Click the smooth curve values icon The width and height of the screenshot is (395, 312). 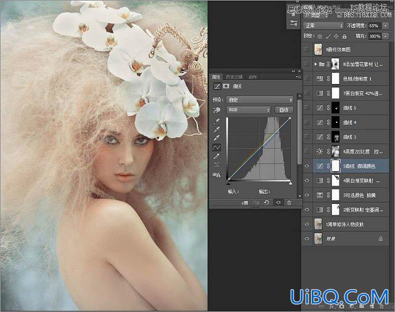(x=217, y=165)
